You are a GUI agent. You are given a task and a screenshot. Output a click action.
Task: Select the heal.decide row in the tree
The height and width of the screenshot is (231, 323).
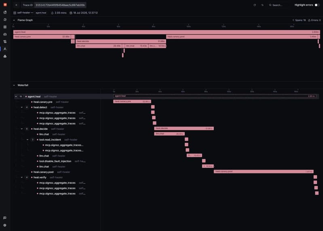coord(57,129)
